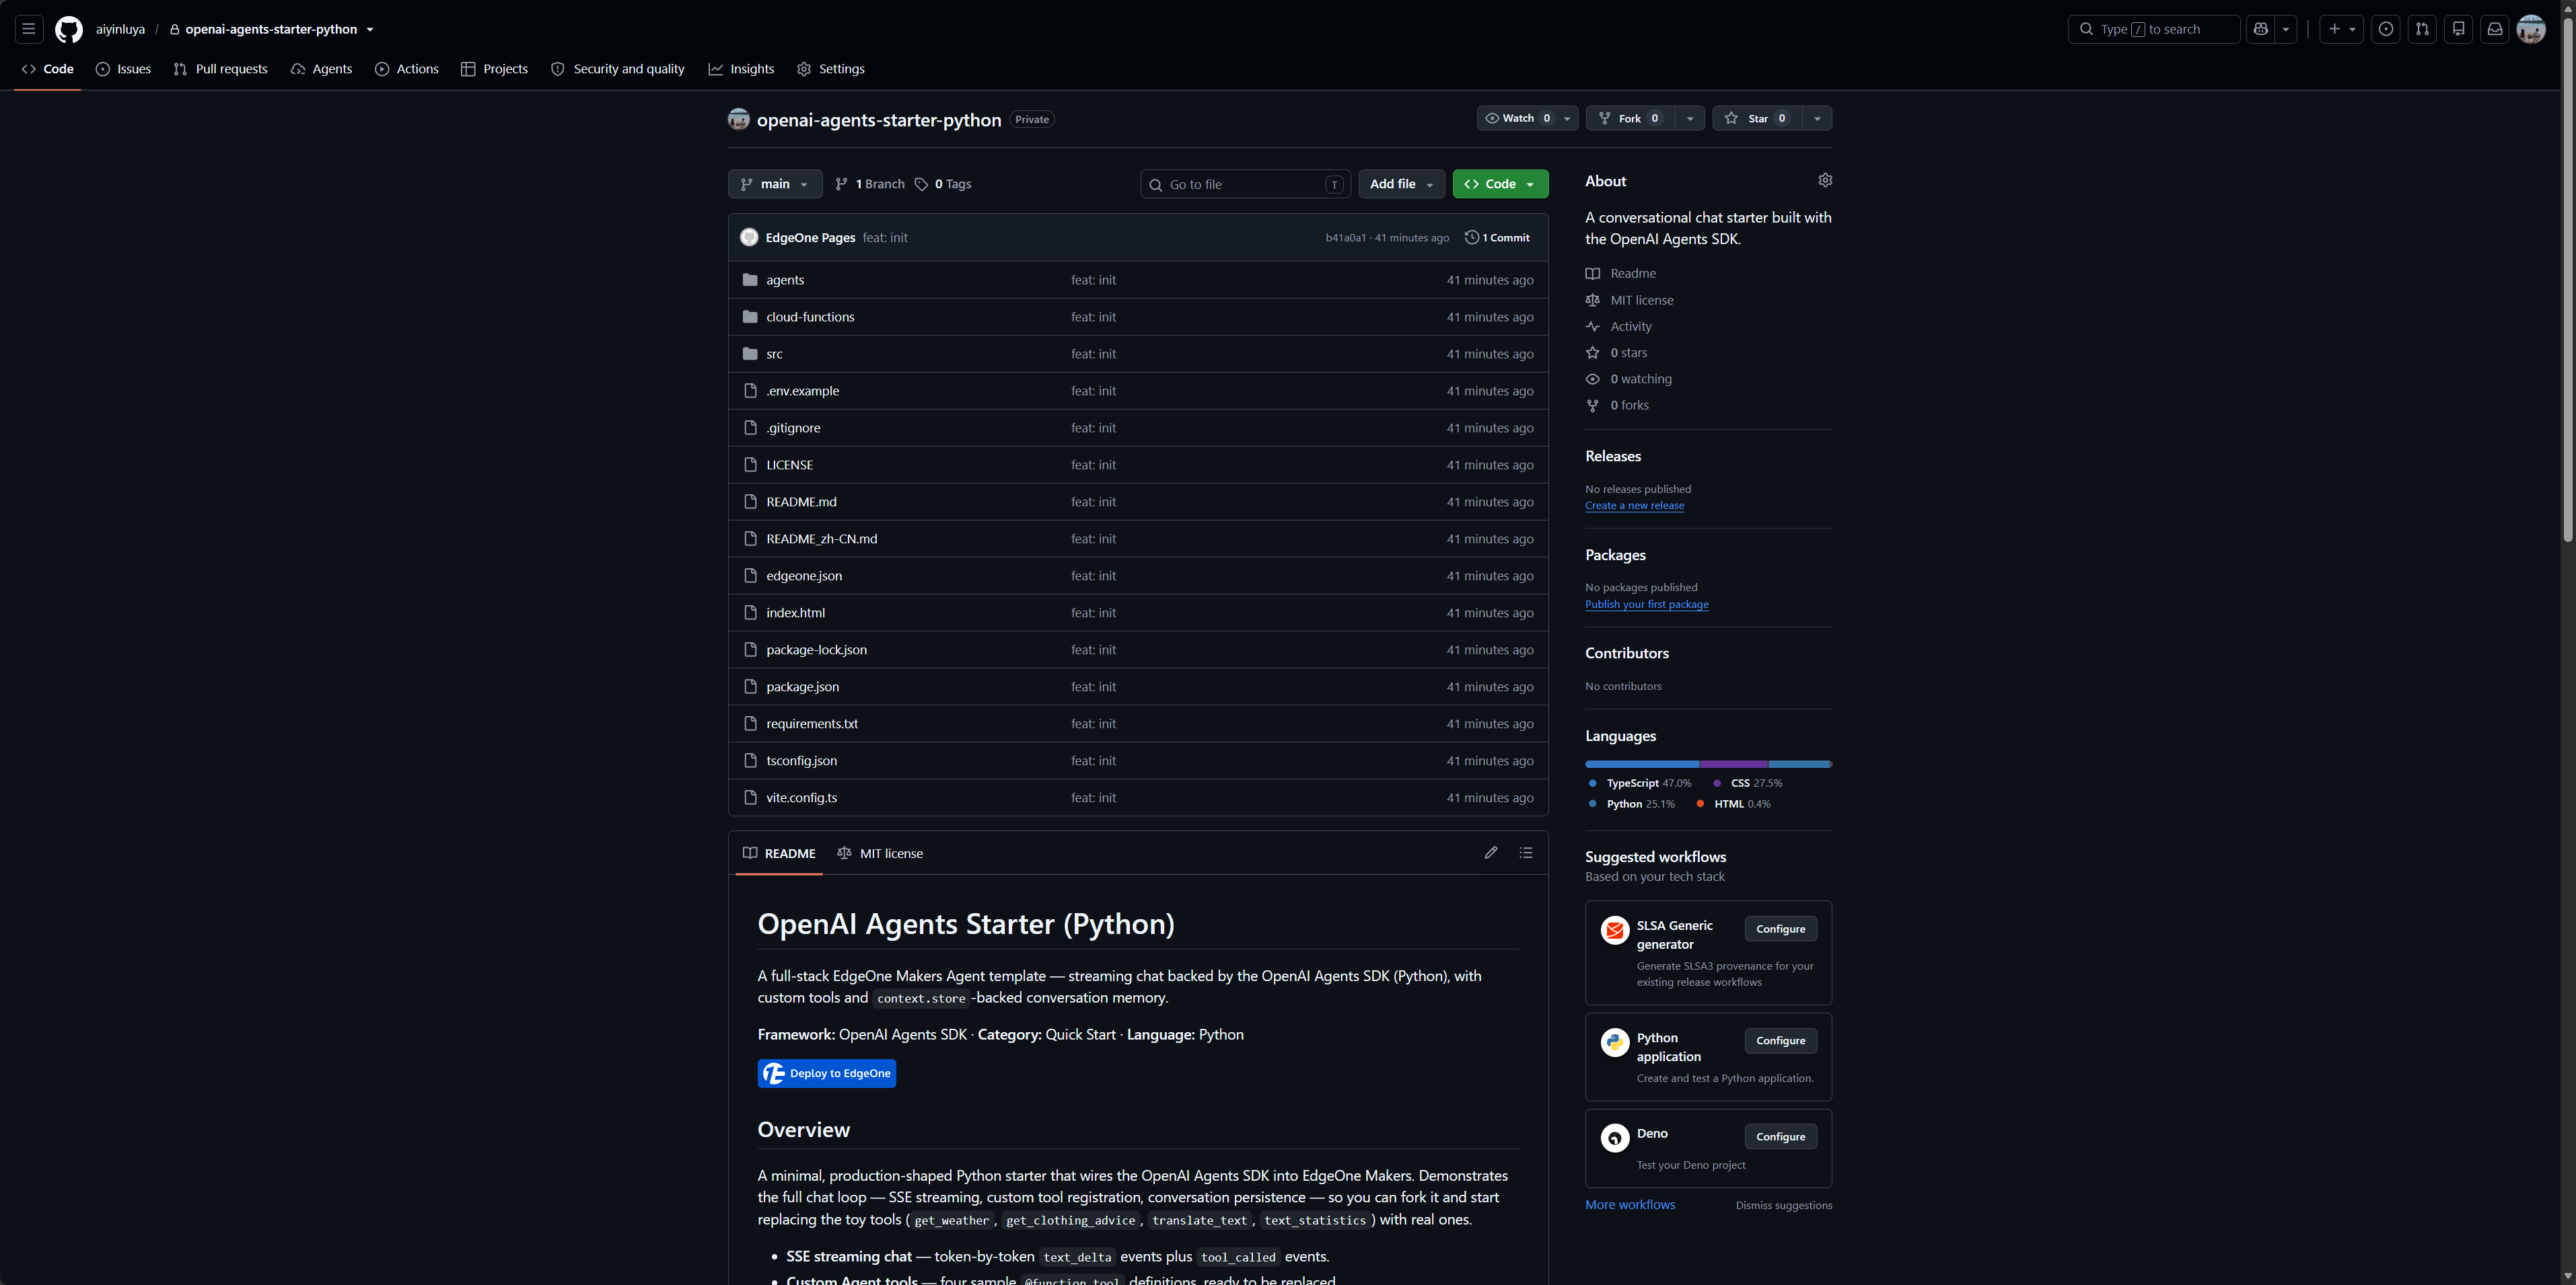Image resolution: width=2576 pixels, height=1285 pixels.
Task: View the 0 watching link
Action: [x=1629, y=379]
